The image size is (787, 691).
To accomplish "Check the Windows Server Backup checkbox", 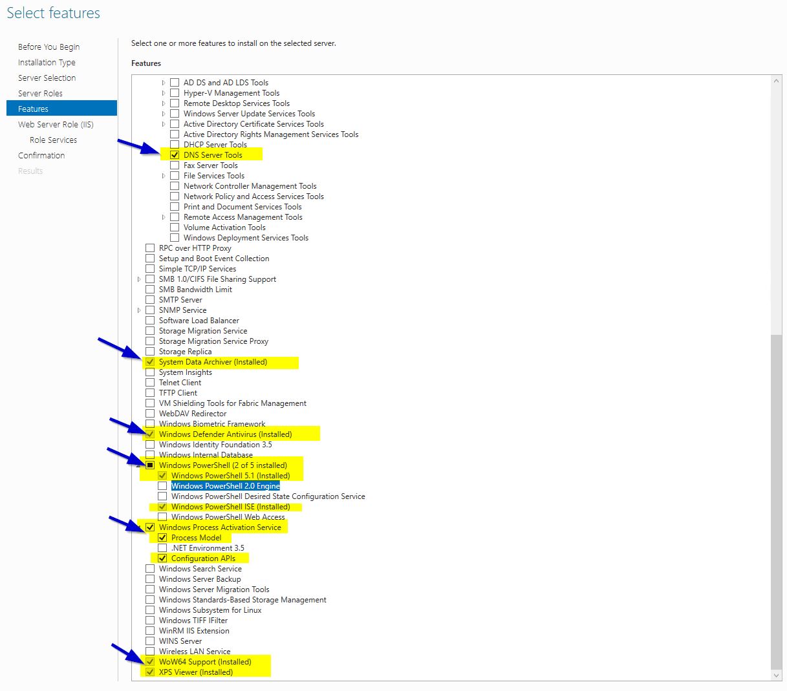I will (150, 579).
